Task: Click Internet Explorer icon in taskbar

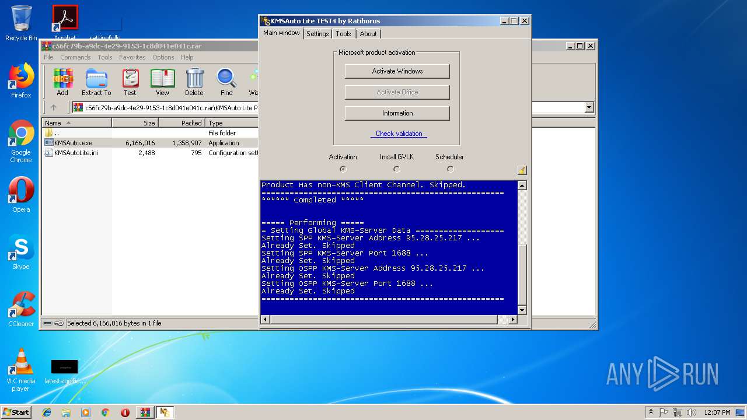Action: [47, 412]
